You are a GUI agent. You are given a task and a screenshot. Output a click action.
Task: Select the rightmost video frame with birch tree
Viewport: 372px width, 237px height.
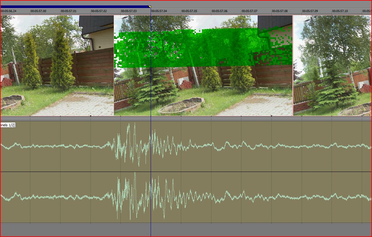333,66
